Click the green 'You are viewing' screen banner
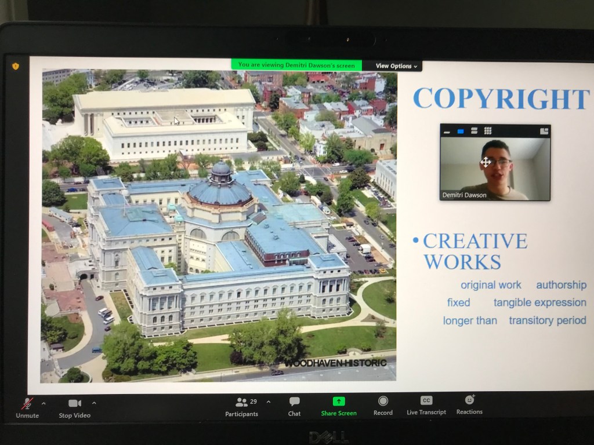594x445 pixels. [296, 65]
